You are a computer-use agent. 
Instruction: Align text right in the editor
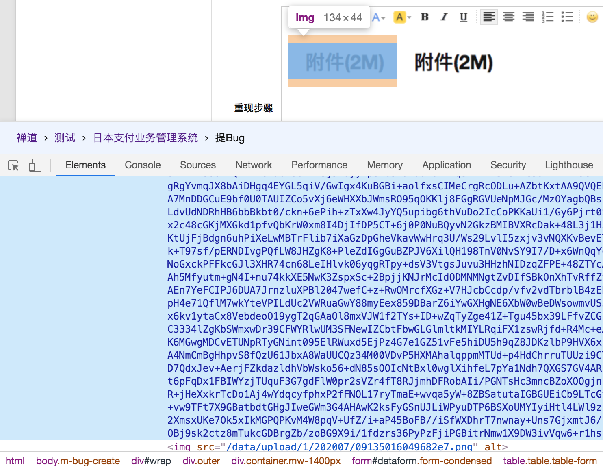point(528,17)
